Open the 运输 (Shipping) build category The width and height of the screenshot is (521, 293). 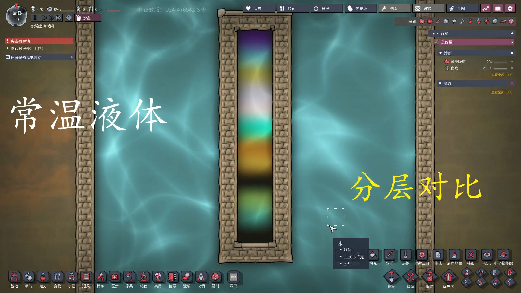coord(187,277)
